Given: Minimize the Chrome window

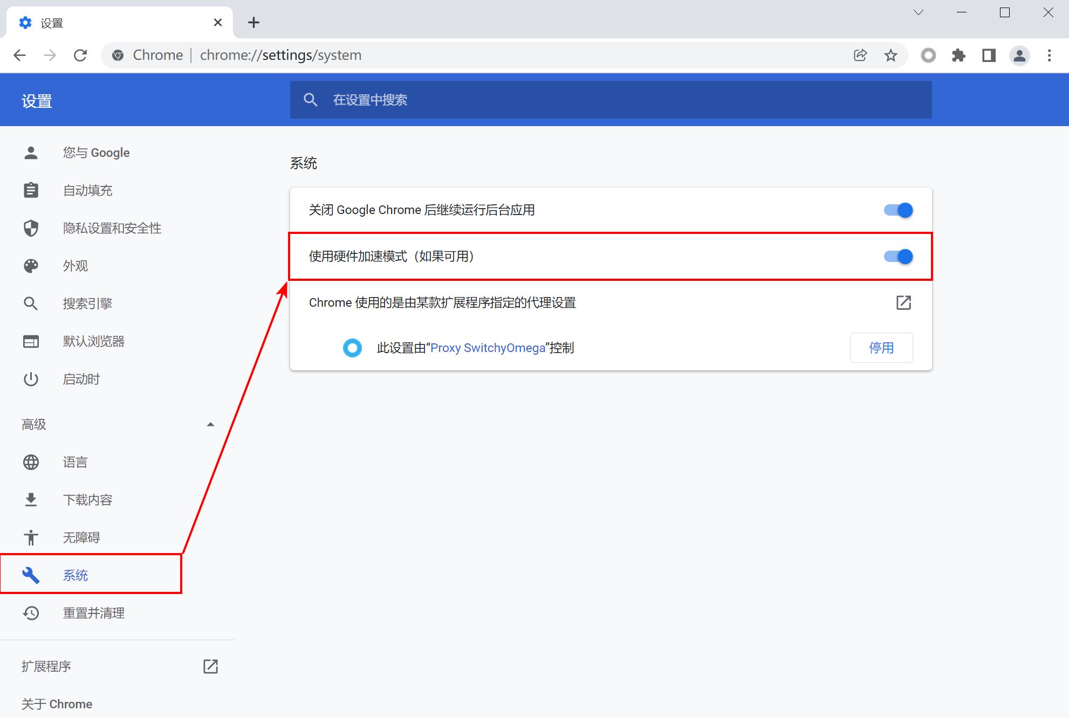Looking at the screenshot, I should tap(961, 12).
